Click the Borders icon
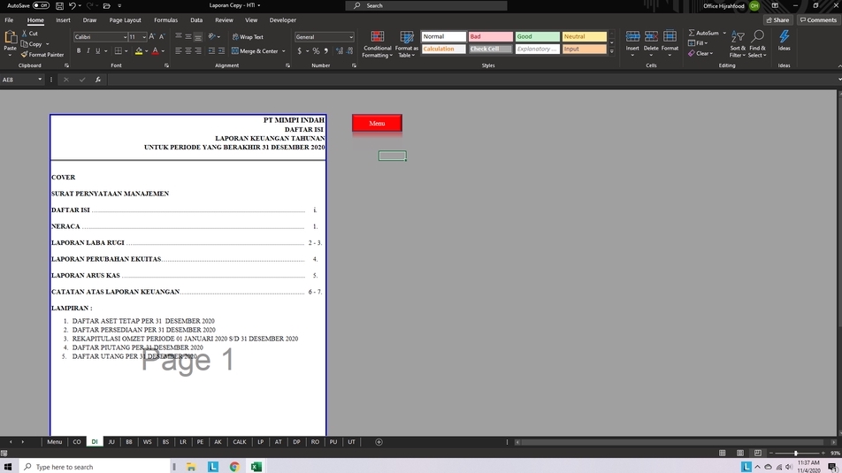The height and width of the screenshot is (473, 842). coord(119,51)
